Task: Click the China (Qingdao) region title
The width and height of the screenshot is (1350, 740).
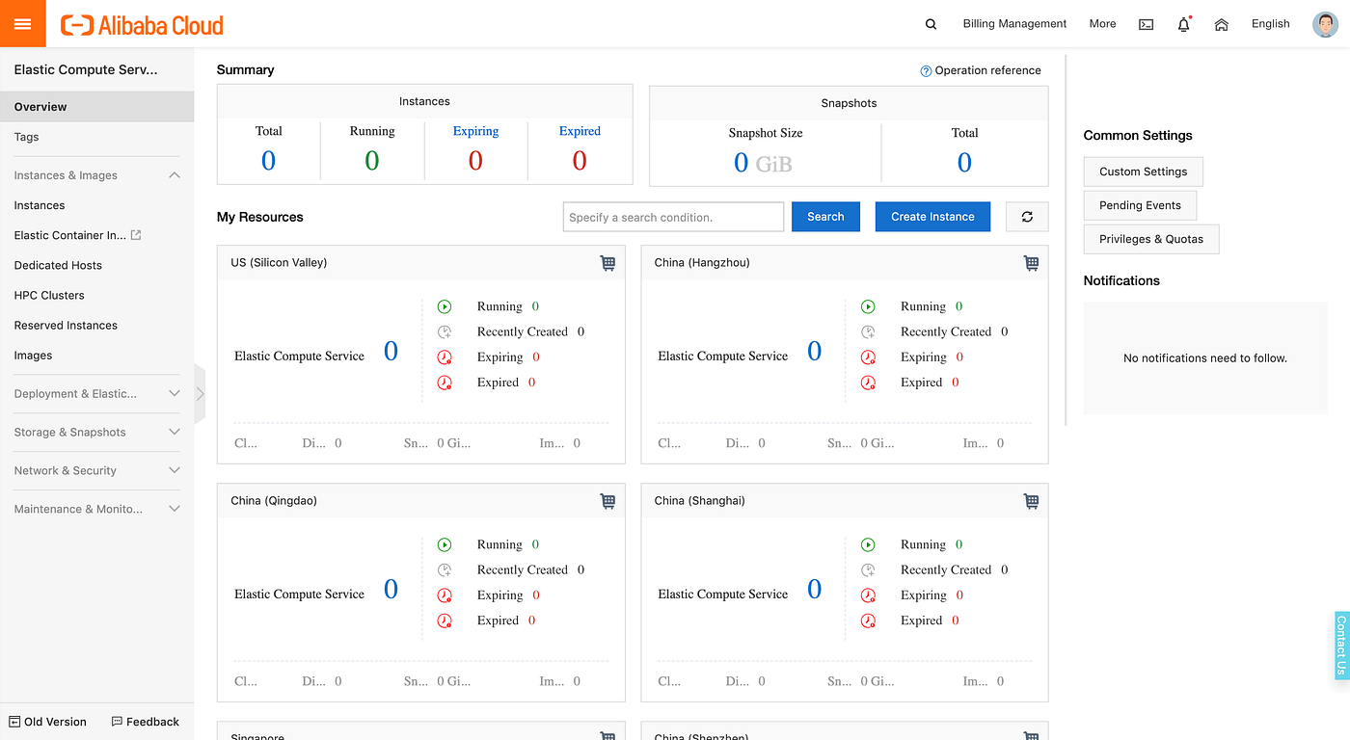Action: (274, 501)
